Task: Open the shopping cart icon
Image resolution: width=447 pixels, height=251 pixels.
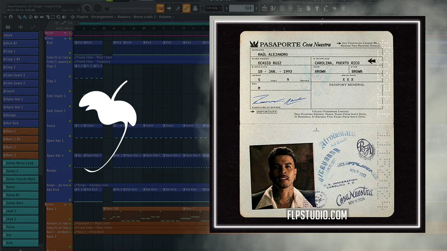Action: pos(343,8)
